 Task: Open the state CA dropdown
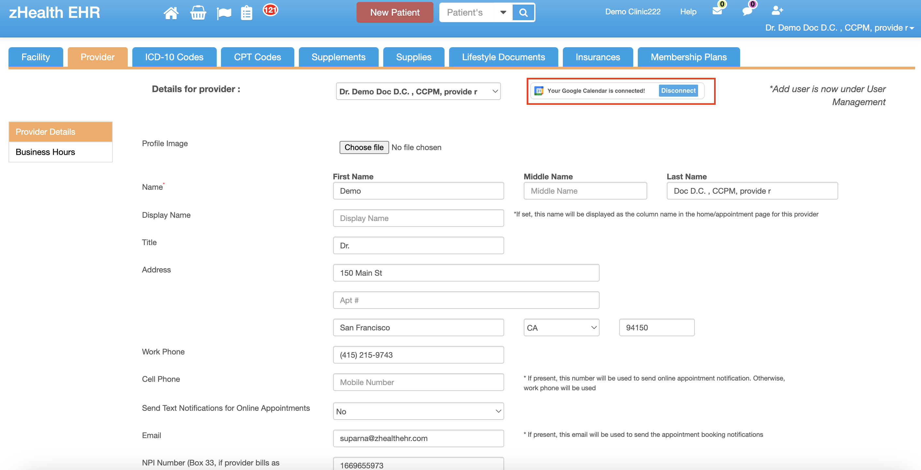(x=561, y=327)
